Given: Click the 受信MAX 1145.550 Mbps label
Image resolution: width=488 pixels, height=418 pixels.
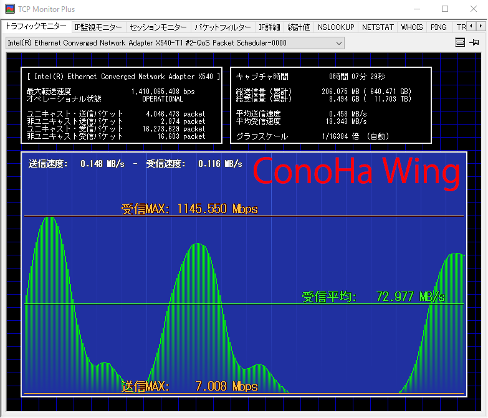Looking at the screenshot, I should [x=189, y=209].
